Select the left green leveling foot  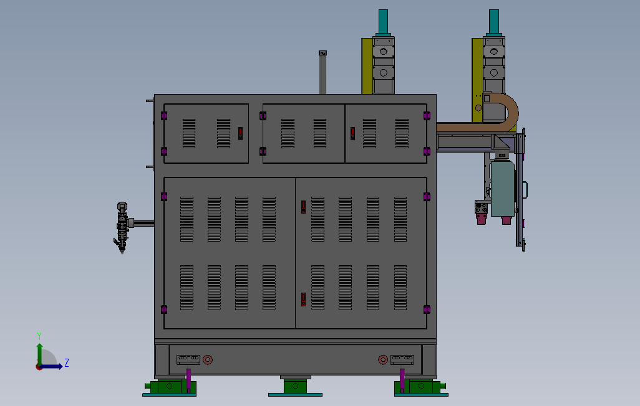(171, 385)
